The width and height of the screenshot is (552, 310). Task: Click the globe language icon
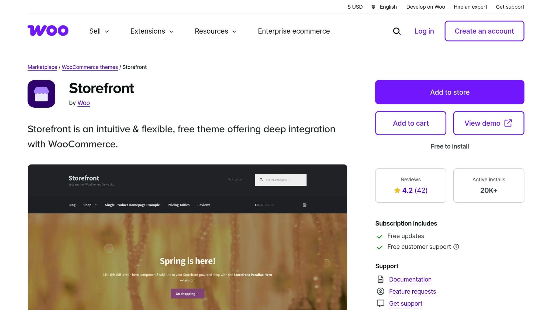click(373, 7)
